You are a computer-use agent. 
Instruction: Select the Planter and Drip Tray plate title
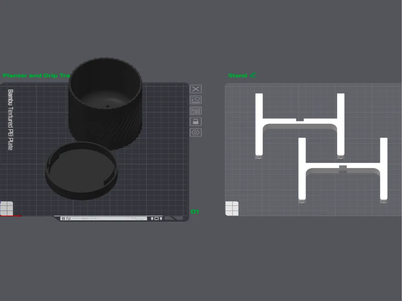coord(37,76)
